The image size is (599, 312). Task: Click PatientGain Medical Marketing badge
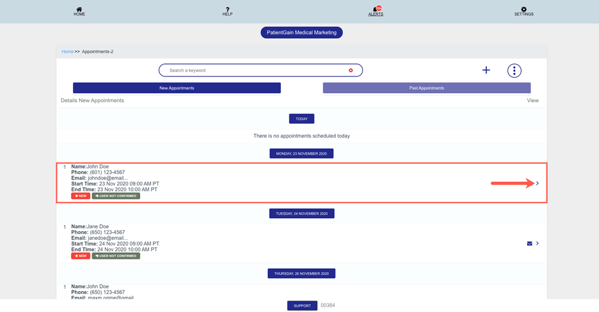(x=301, y=32)
